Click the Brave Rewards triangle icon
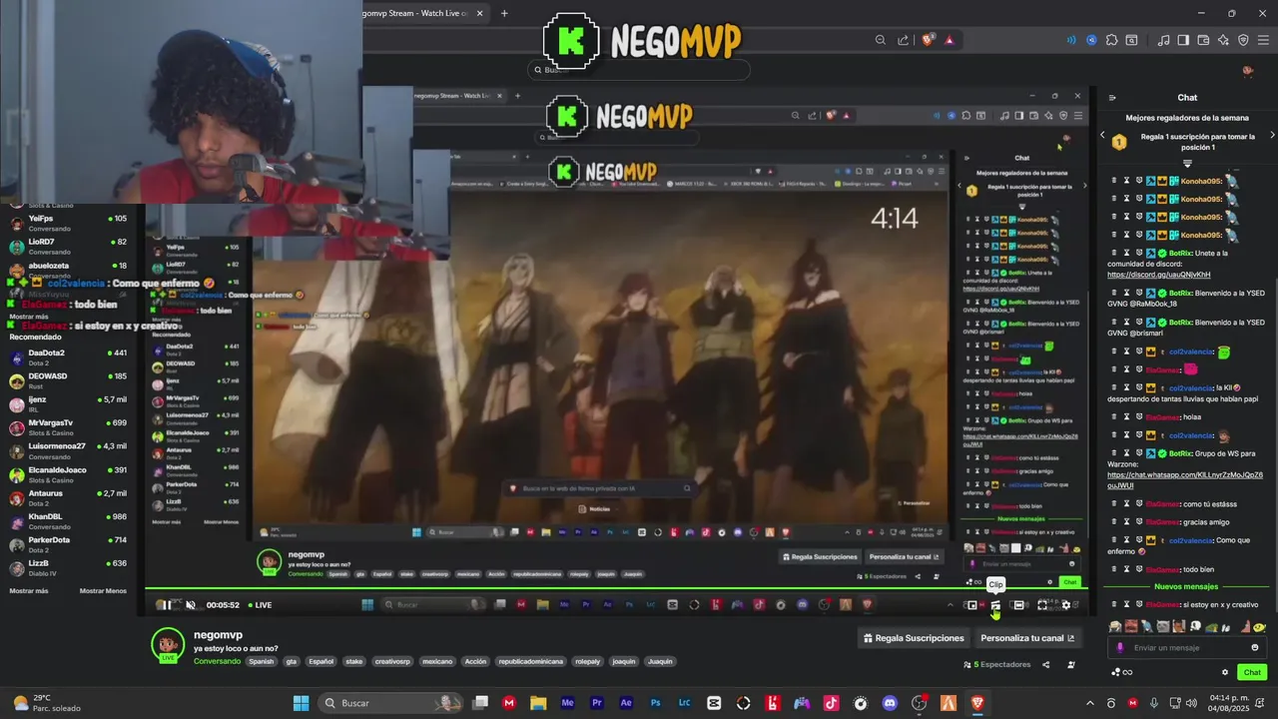This screenshot has height=719, width=1278. (949, 40)
